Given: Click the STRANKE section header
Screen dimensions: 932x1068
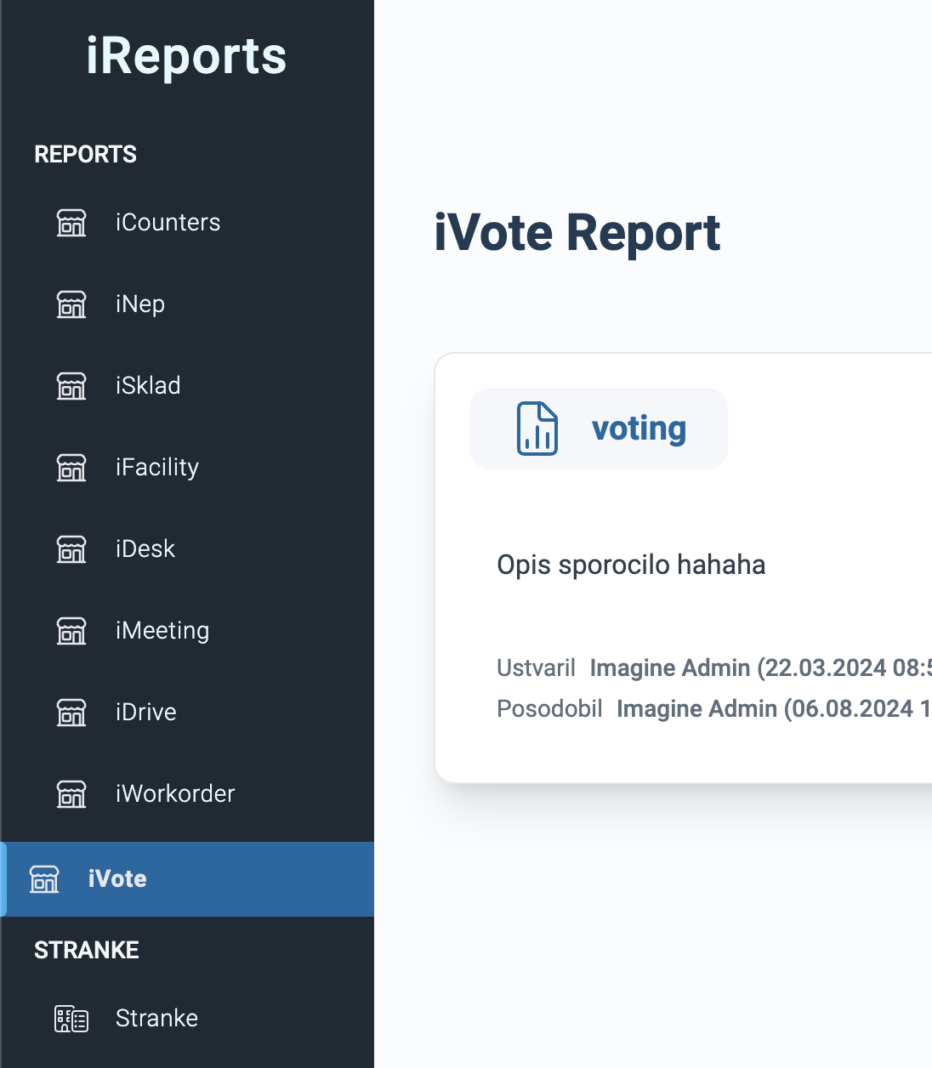Looking at the screenshot, I should pos(86,951).
